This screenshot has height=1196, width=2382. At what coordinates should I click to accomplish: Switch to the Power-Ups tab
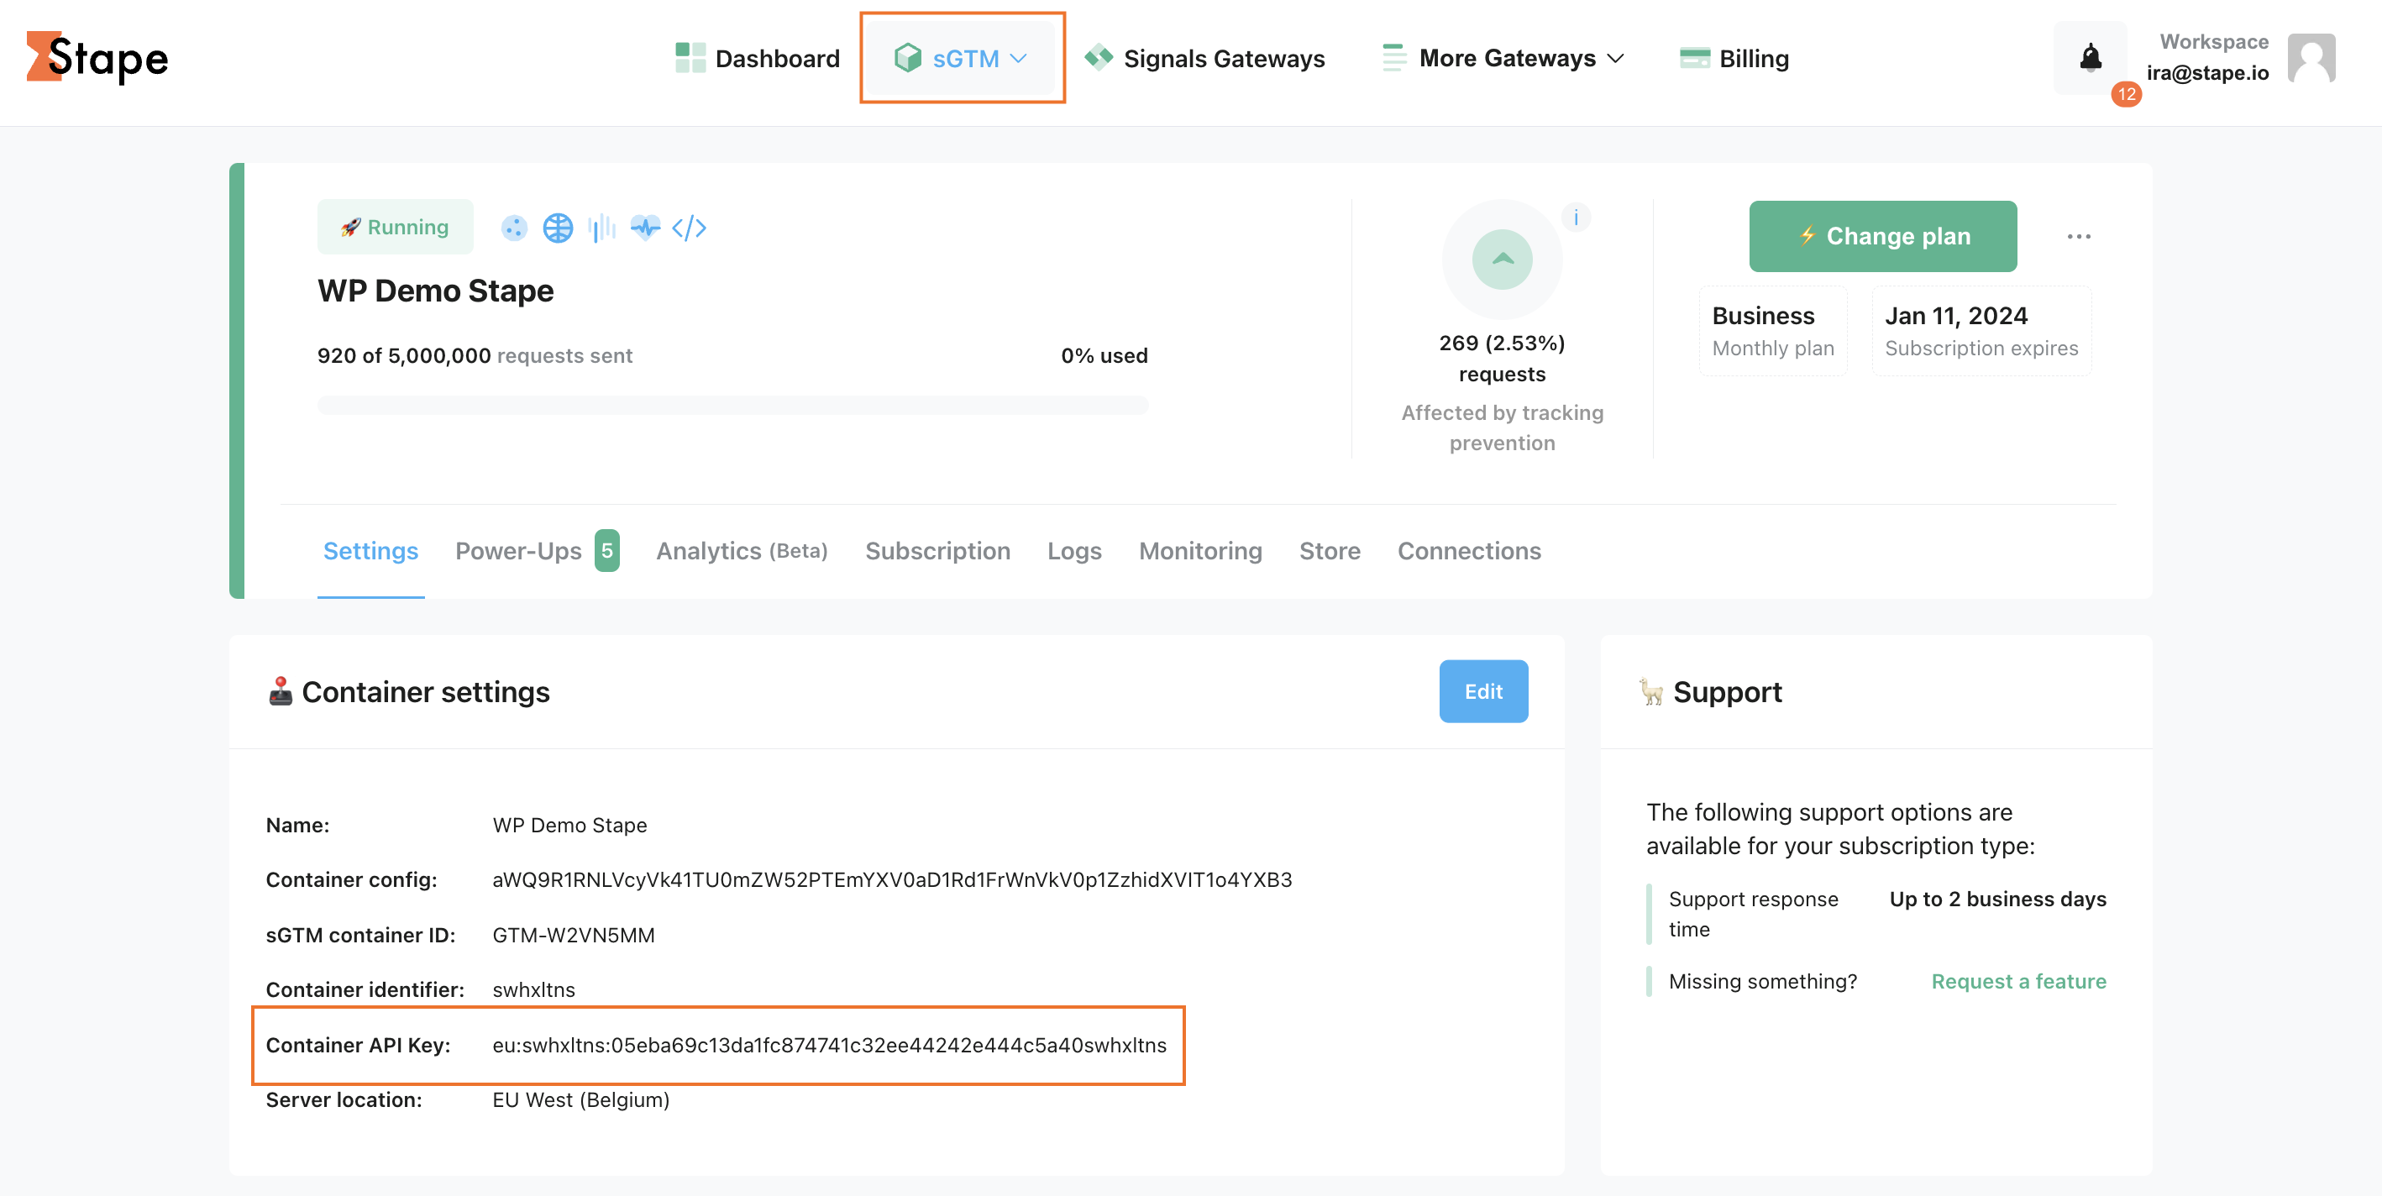538,551
